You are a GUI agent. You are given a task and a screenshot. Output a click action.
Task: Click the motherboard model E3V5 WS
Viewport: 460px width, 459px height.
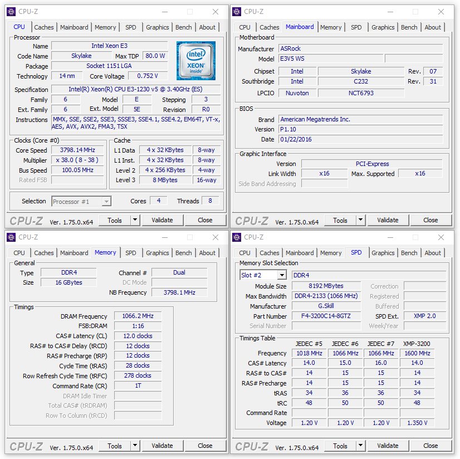click(x=331, y=58)
